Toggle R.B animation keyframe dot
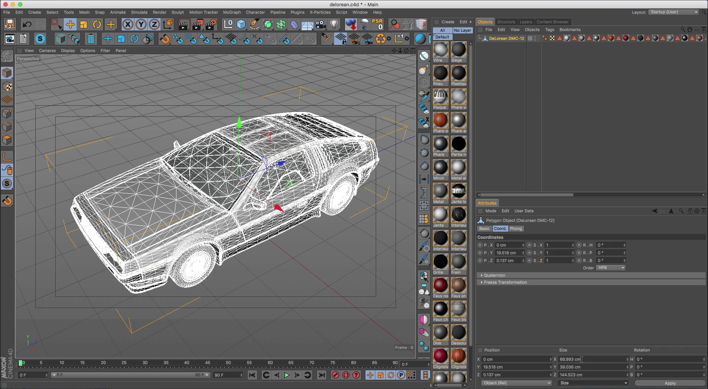The height and width of the screenshot is (389, 708). 579,260
